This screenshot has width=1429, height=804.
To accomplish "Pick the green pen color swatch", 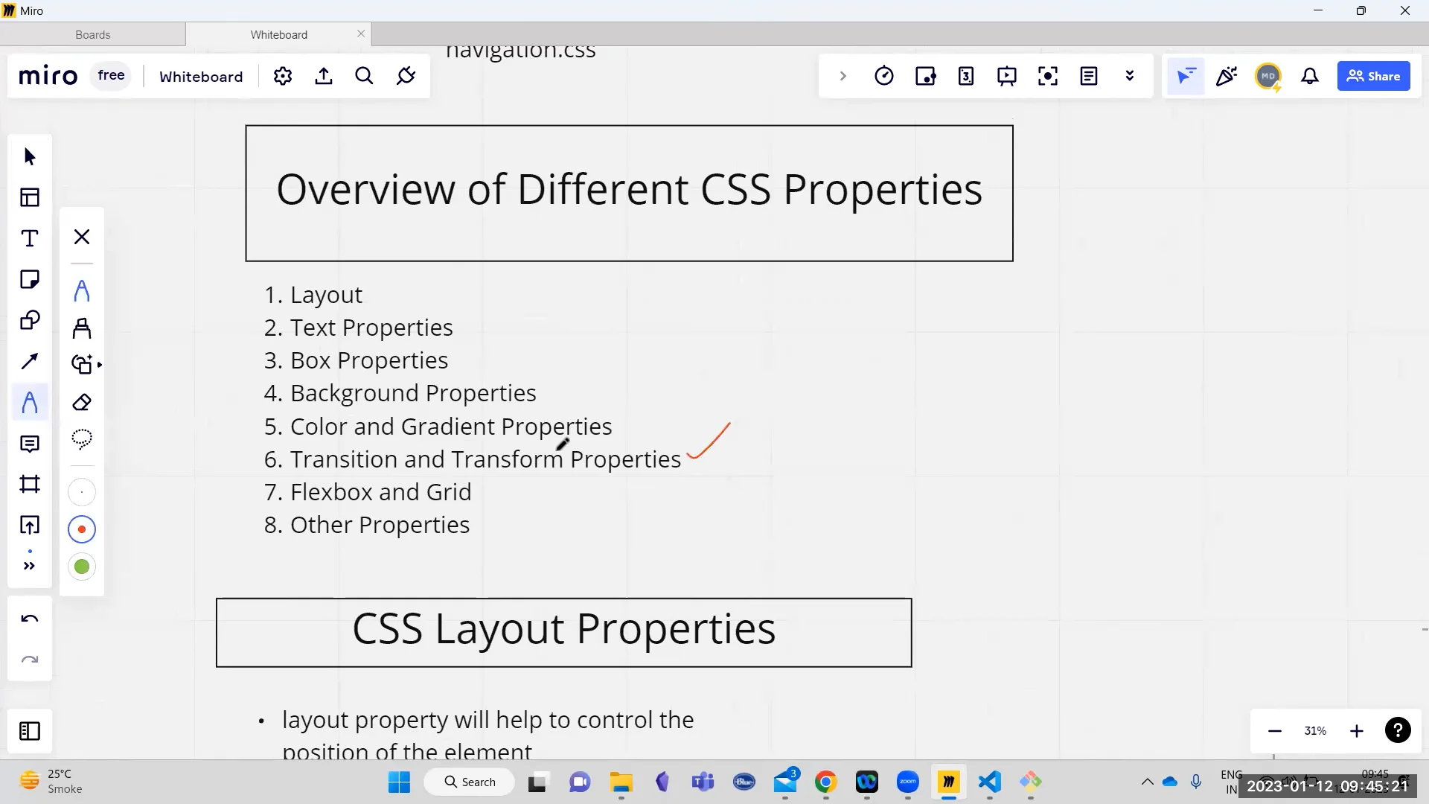I will (x=82, y=567).
